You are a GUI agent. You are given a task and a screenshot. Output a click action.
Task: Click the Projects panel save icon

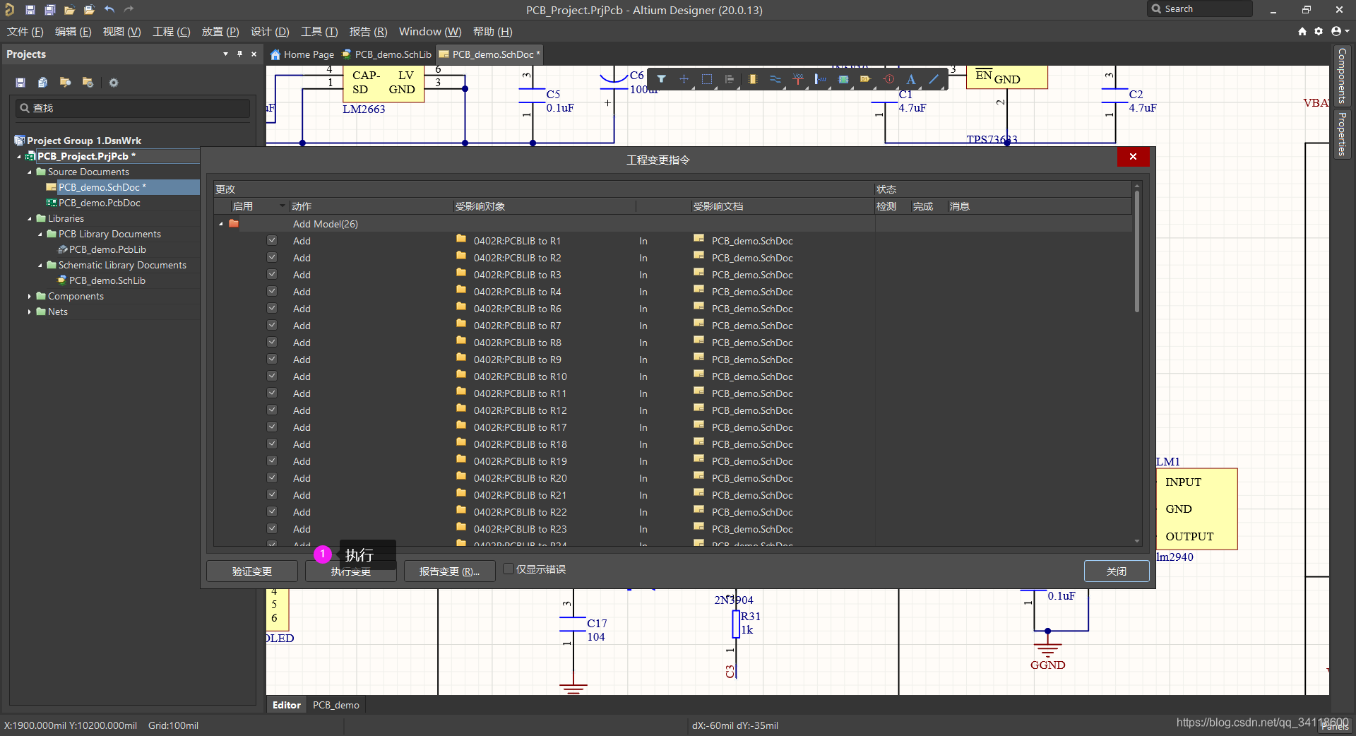click(x=20, y=83)
